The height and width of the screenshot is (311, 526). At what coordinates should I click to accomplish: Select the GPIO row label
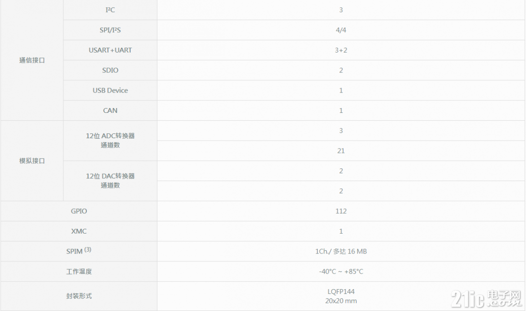coord(79,211)
